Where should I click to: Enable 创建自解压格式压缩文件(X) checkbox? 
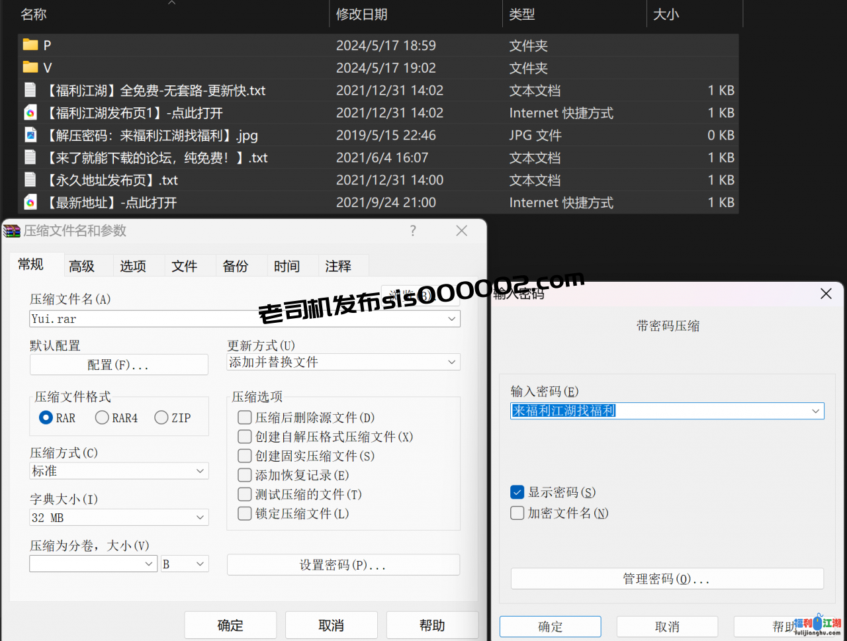(x=245, y=437)
